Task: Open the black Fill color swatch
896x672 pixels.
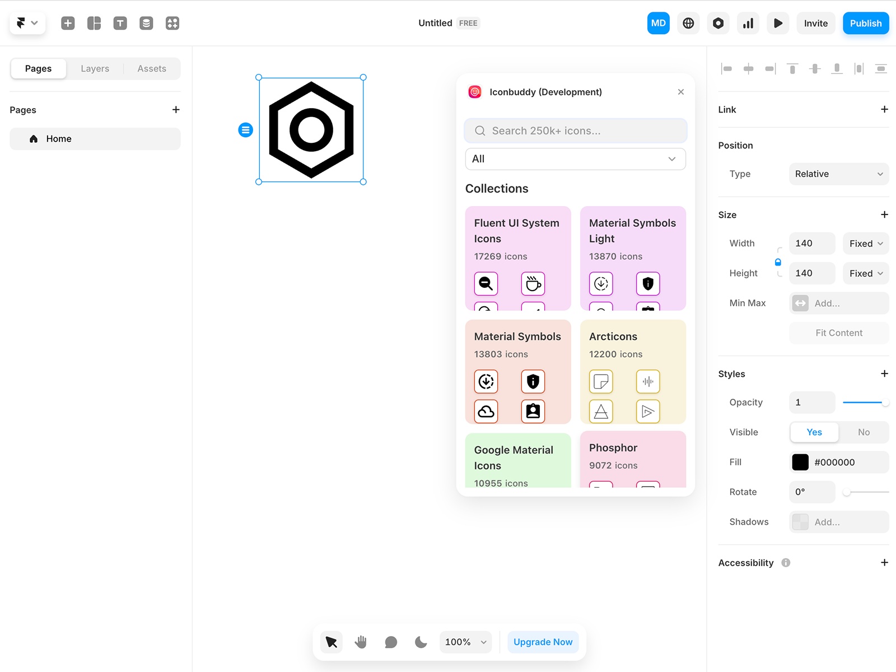Action: tap(800, 462)
